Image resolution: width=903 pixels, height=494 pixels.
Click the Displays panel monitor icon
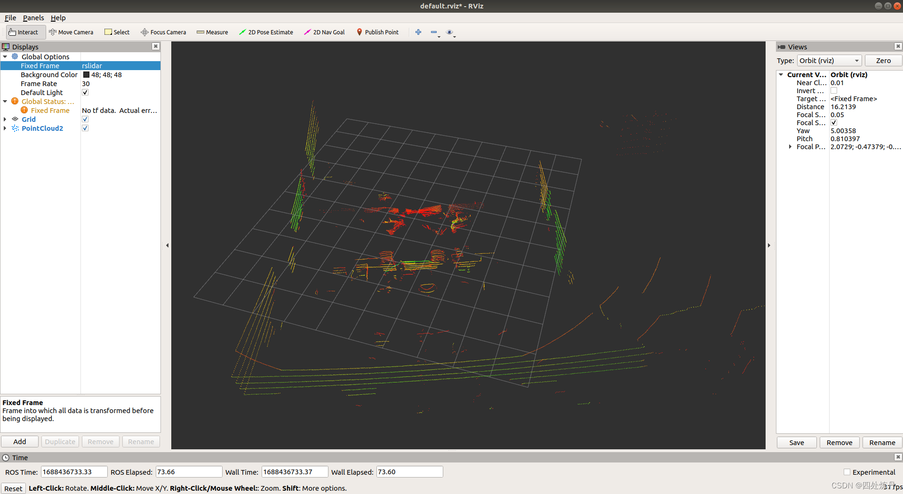(6, 47)
